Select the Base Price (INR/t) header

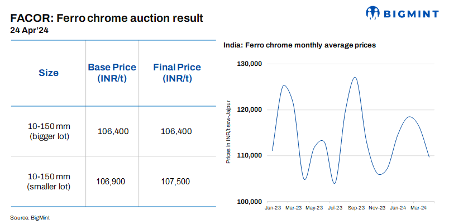point(112,73)
